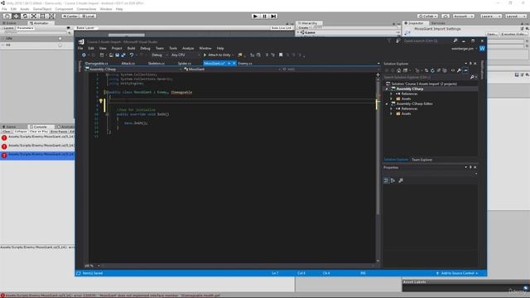Open the Any CPU platform dropdown
The image size is (530, 298).
pos(185,55)
